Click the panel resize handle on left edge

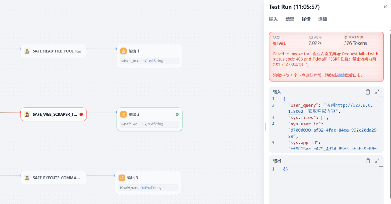click(265, 127)
